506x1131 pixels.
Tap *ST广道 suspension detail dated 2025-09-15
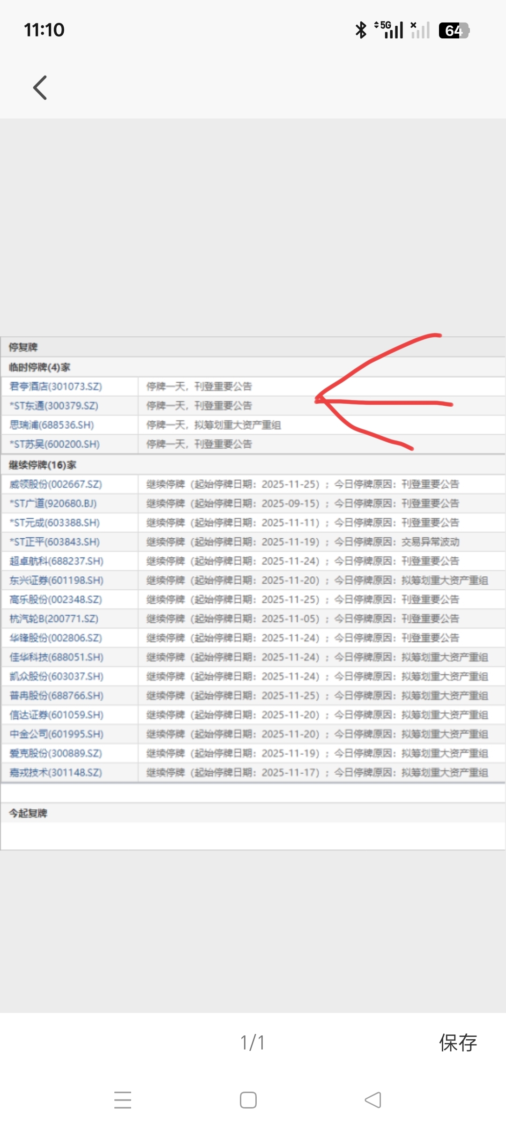click(303, 504)
